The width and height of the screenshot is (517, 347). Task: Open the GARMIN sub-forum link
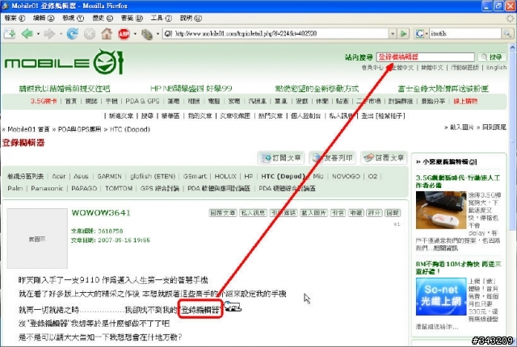click(110, 177)
